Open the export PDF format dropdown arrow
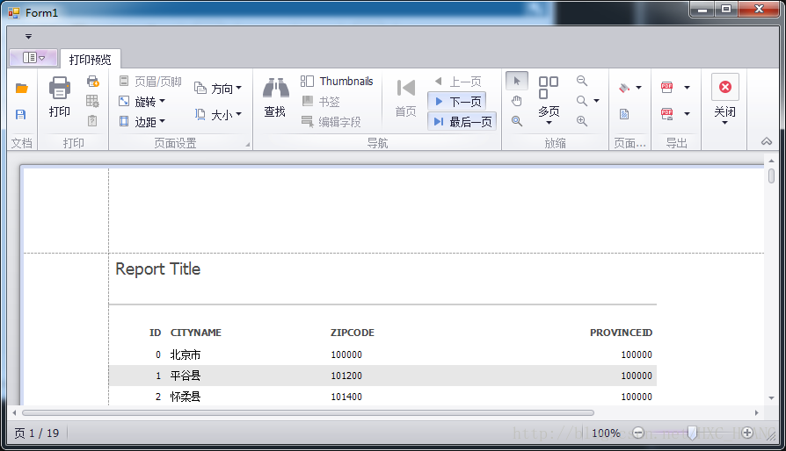Image resolution: width=786 pixels, height=451 pixels. coord(687,88)
